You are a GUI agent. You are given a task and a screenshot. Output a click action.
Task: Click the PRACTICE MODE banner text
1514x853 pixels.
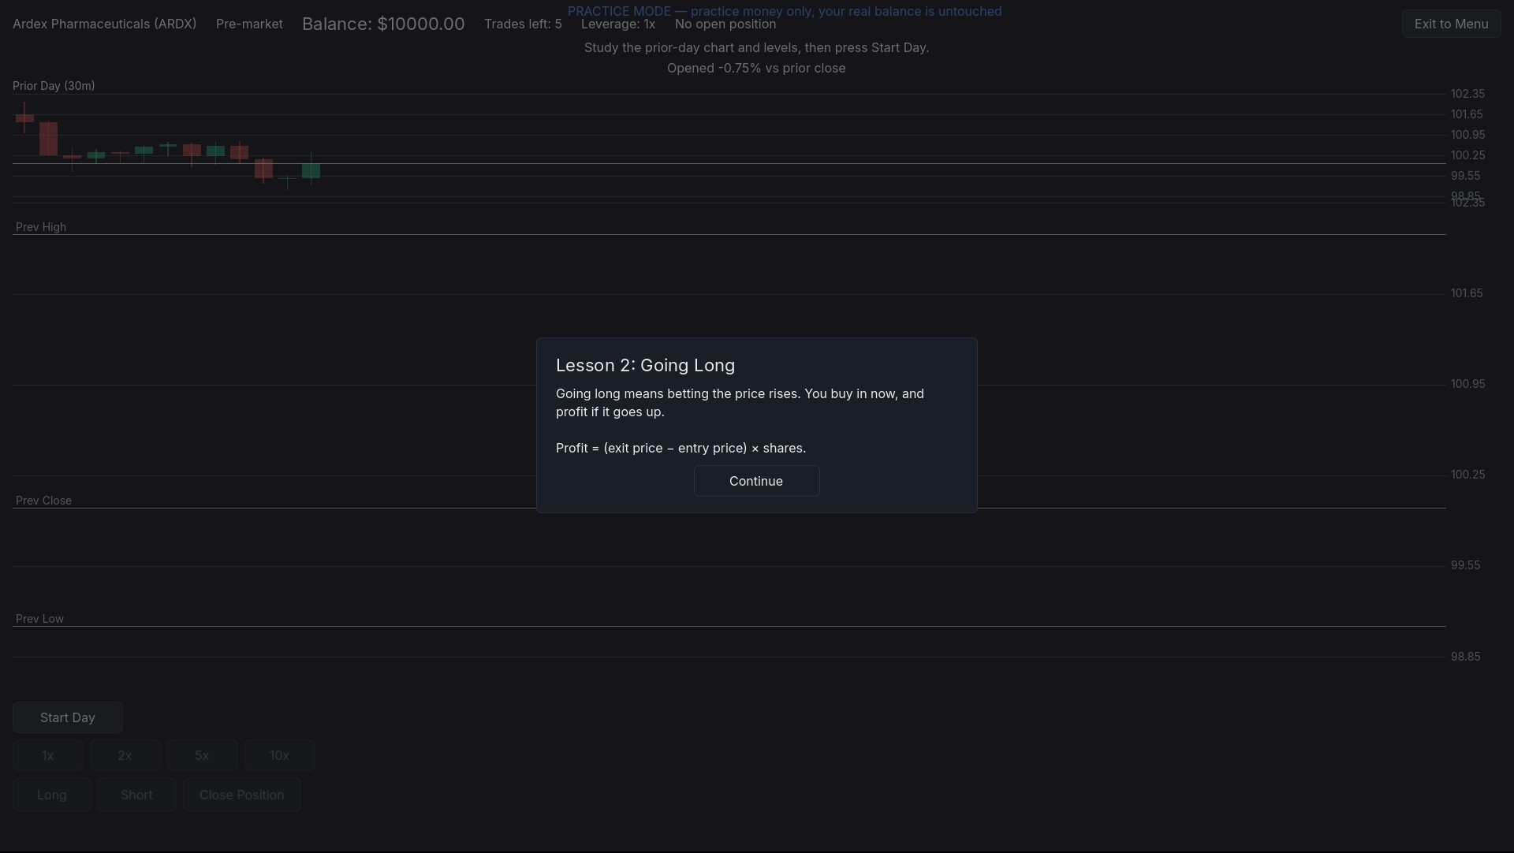coord(785,11)
